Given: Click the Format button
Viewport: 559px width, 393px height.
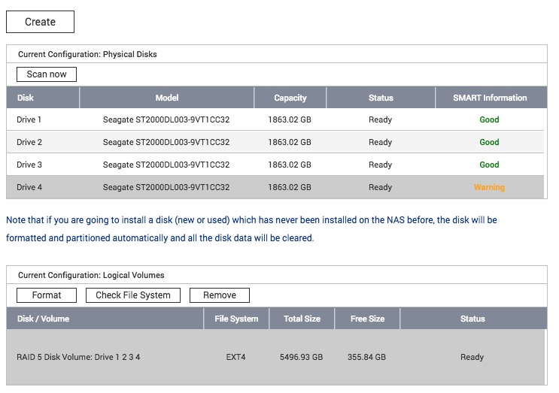Looking at the screenshot, I should pyautogui.click(x=47, y=295).
